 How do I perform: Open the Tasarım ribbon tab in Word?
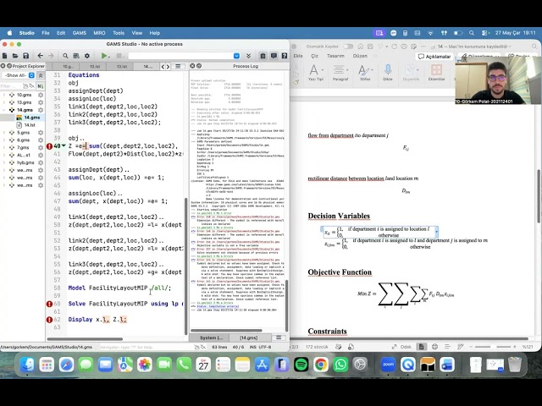click(335, 56)
